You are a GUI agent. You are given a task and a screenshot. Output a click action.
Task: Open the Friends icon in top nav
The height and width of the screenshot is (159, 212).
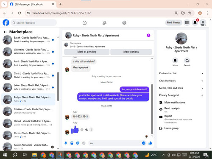[x=104, y=22]
